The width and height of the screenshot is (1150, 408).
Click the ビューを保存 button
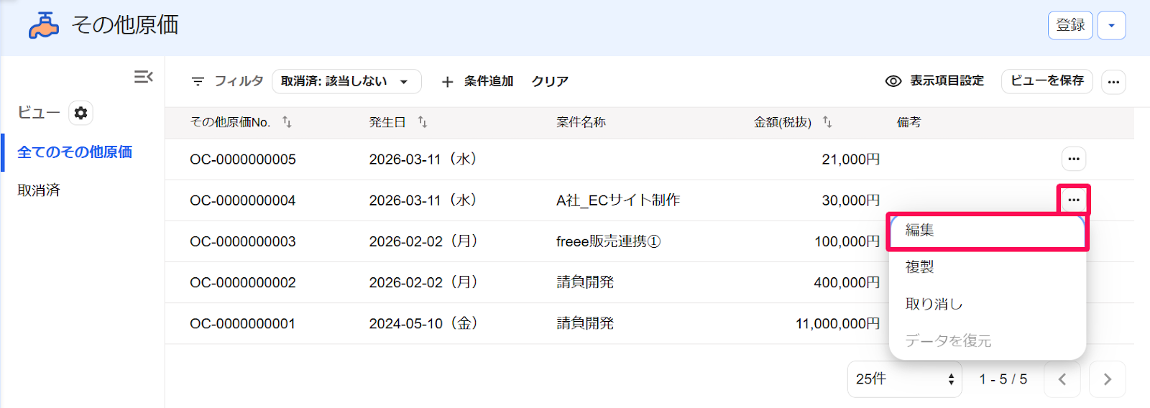[x=1047, y=81]
